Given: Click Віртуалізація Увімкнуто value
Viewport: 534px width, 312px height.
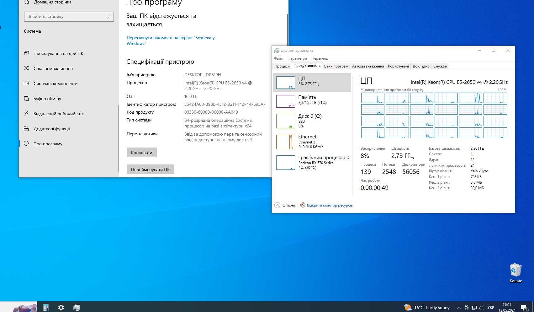Looking at the screenshot, I should click(479, 171).
